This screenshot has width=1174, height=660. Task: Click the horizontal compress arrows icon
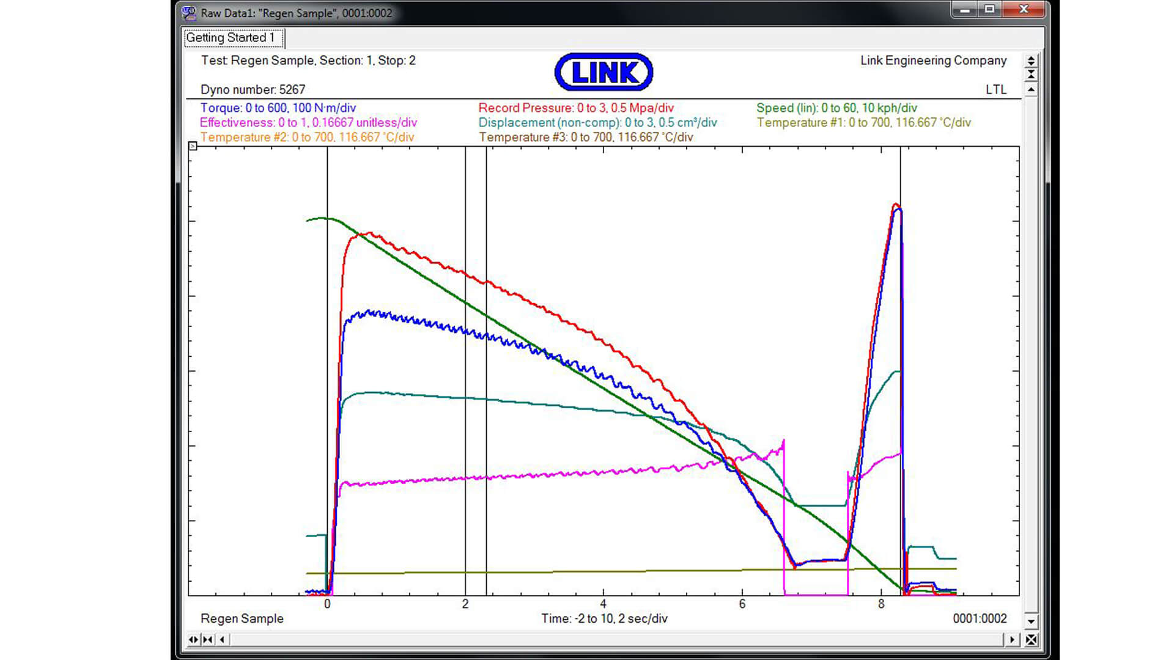tap(208, 639)
